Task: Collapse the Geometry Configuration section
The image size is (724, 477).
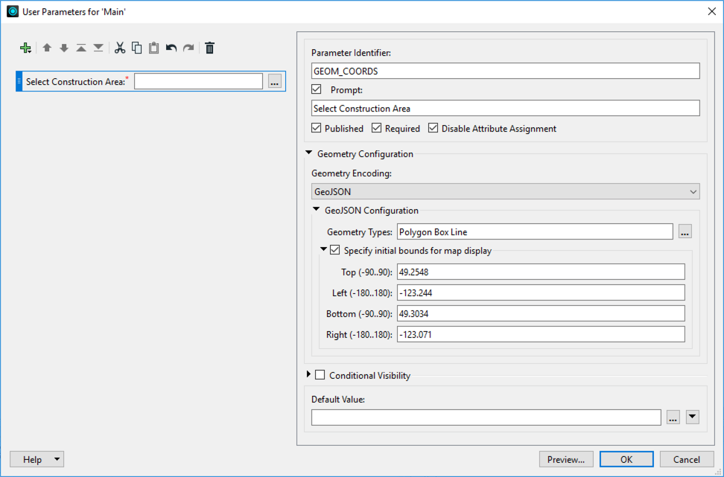Action: point(309,153)
